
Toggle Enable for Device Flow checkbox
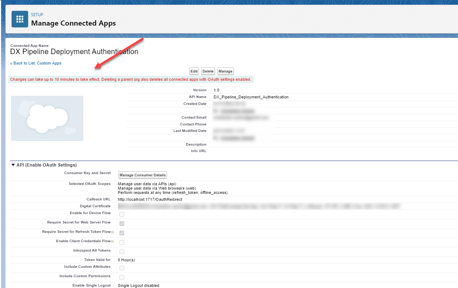(122, 214)
